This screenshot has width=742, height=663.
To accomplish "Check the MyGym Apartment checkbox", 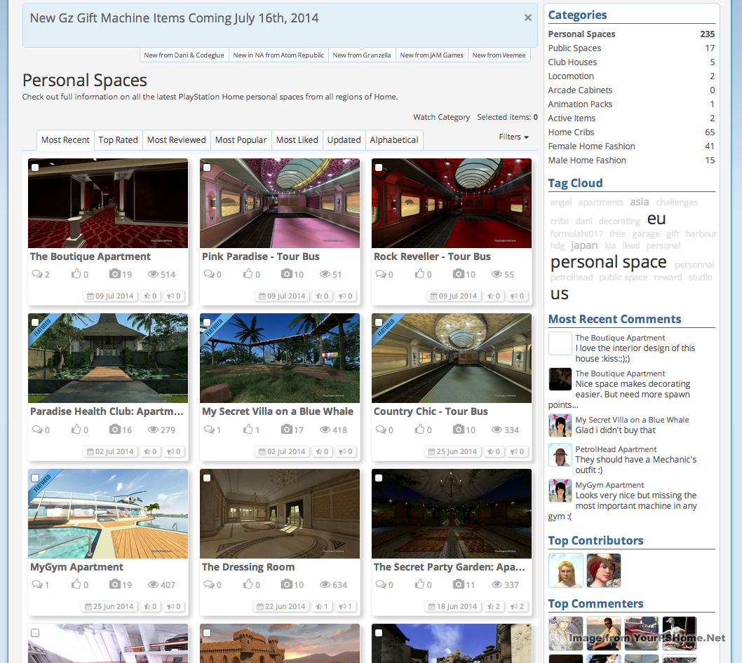I will 35,477.
